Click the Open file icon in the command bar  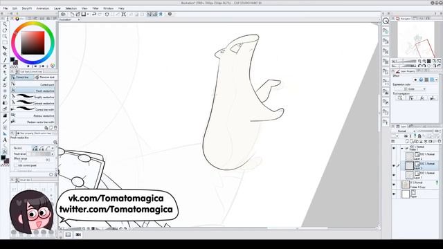coord(78,14)
